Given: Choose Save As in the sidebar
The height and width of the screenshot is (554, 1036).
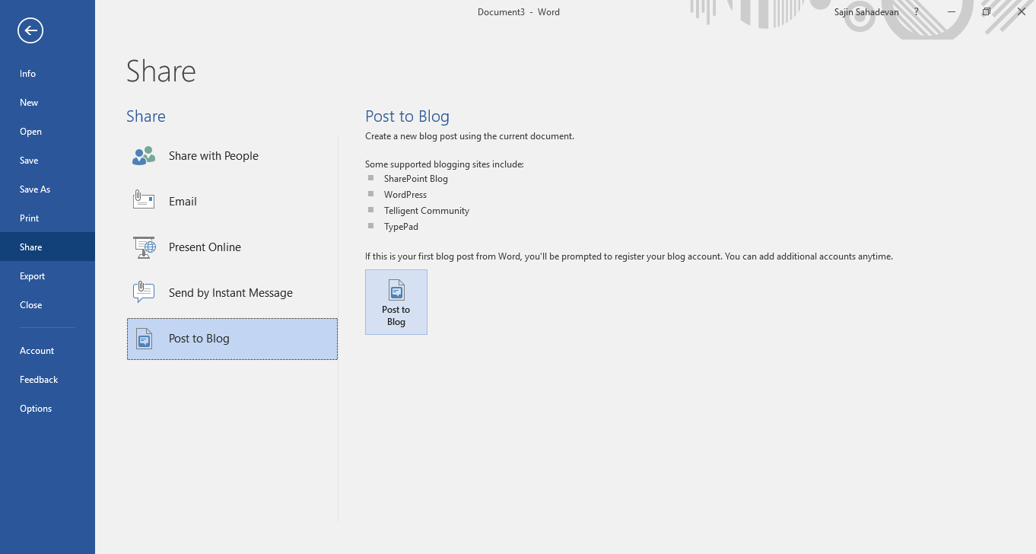Looking at the screenshot, I should click(x=47, y=189).
